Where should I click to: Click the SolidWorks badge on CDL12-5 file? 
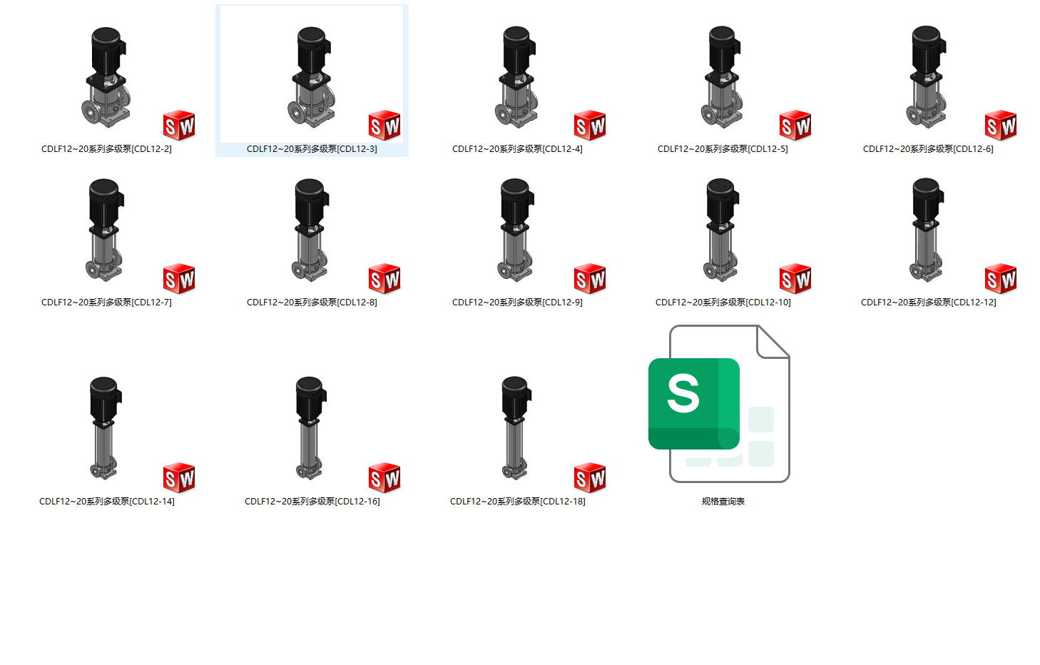coord(795,126)
